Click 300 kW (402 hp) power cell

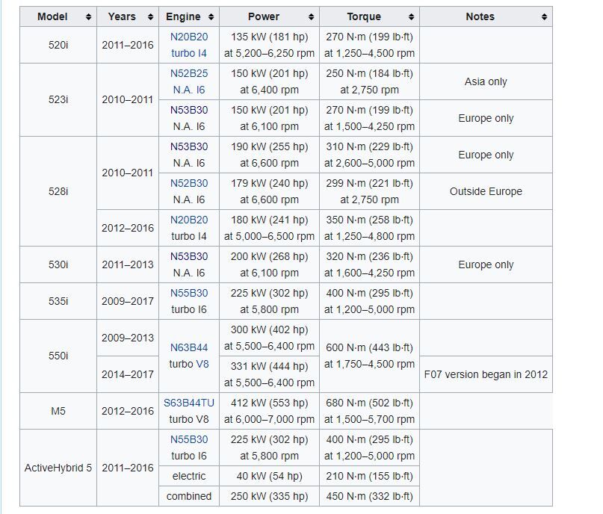(x=269, y=338)
